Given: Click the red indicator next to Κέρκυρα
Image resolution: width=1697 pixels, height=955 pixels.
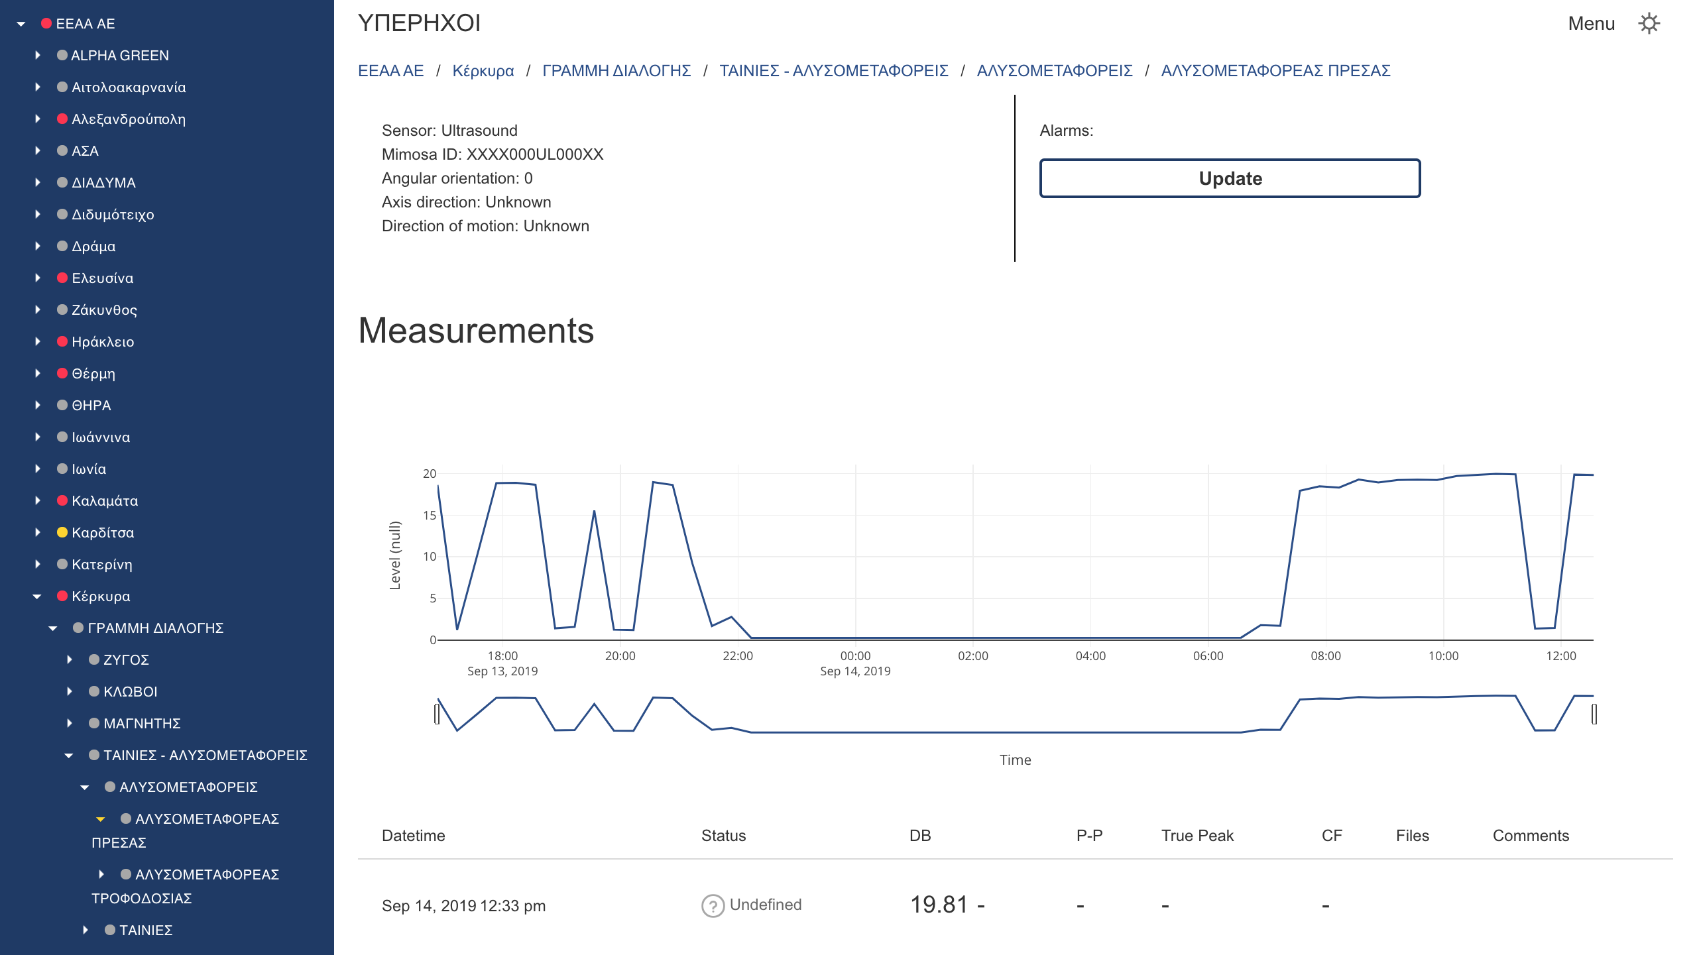Looking at the screenshot, I should click(x=61, y=596).
